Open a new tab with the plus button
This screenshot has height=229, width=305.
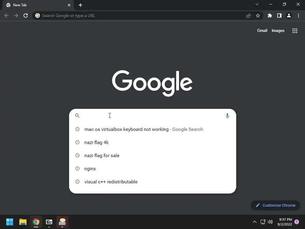click(x=80, y=5)
